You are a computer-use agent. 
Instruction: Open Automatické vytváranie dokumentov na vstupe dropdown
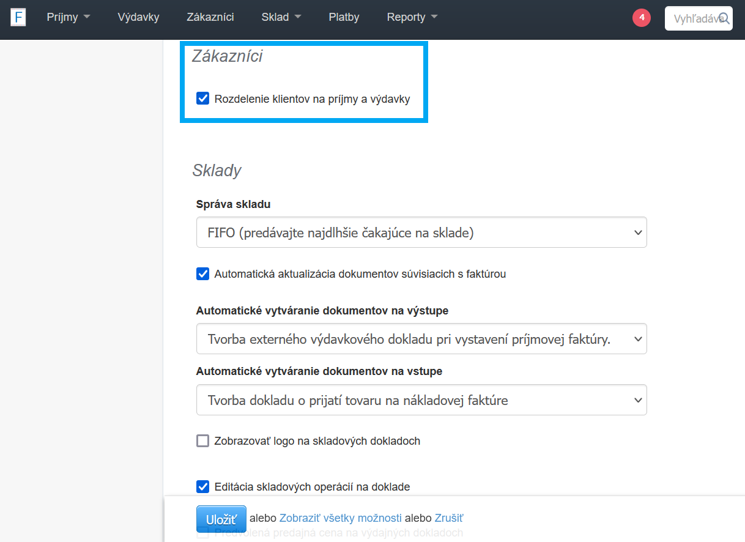pyautogui.click(x=421, y=401)
